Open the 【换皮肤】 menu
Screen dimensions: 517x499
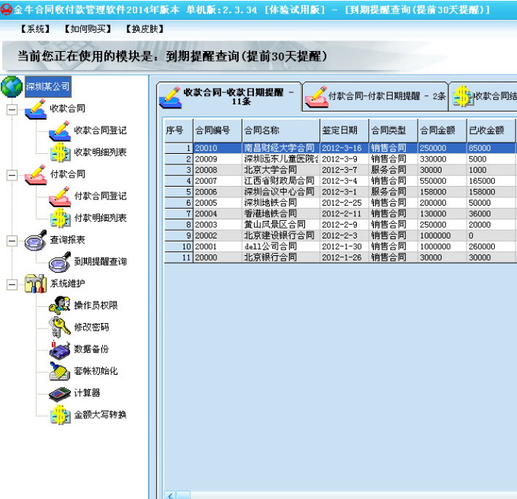pyautogui.click(x=145, y=29)
